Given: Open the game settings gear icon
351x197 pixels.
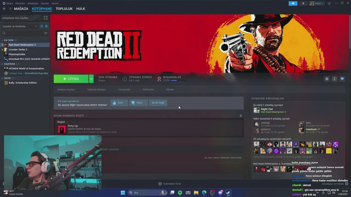Looking at the screenshot, I should coord(327,79).
